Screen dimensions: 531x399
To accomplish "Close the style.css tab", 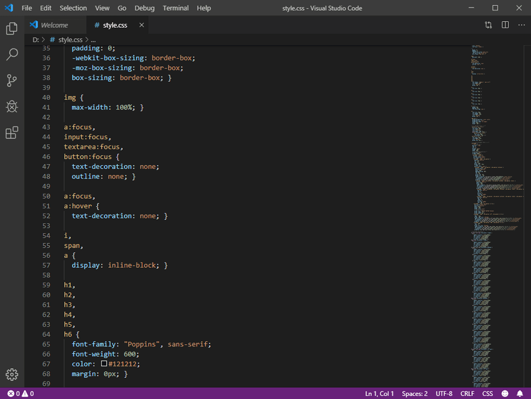I will point(142,25).
